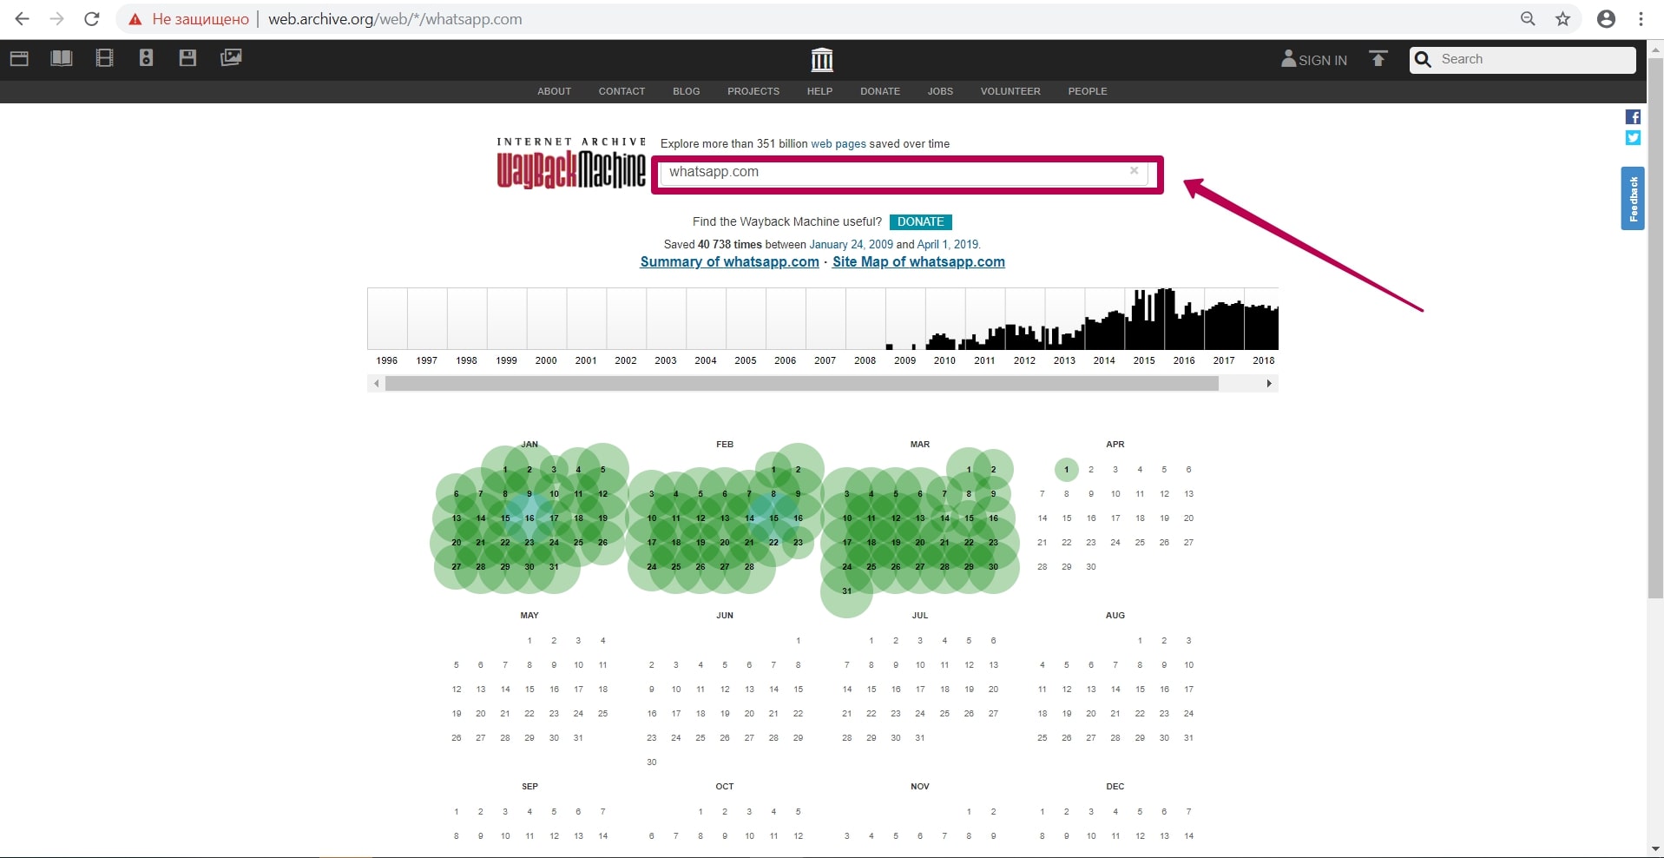Open Summary of whatsapp.com link

click(x=729, y=262)
